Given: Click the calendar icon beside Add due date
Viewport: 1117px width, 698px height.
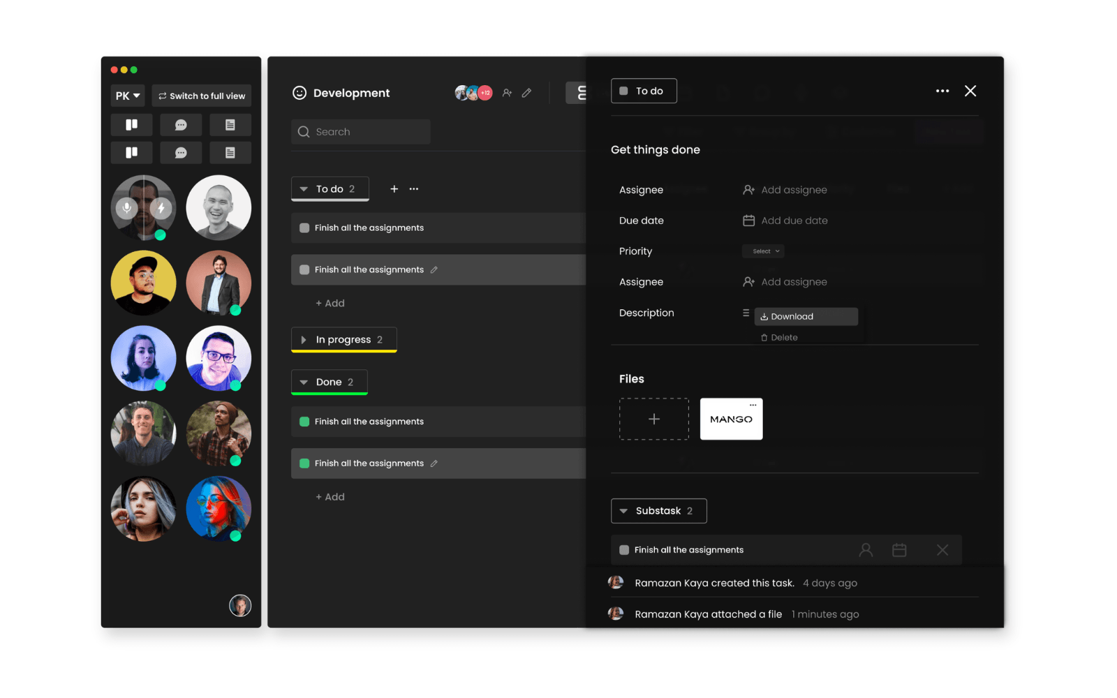Looking at the screenshot, I should click(748, 221).
